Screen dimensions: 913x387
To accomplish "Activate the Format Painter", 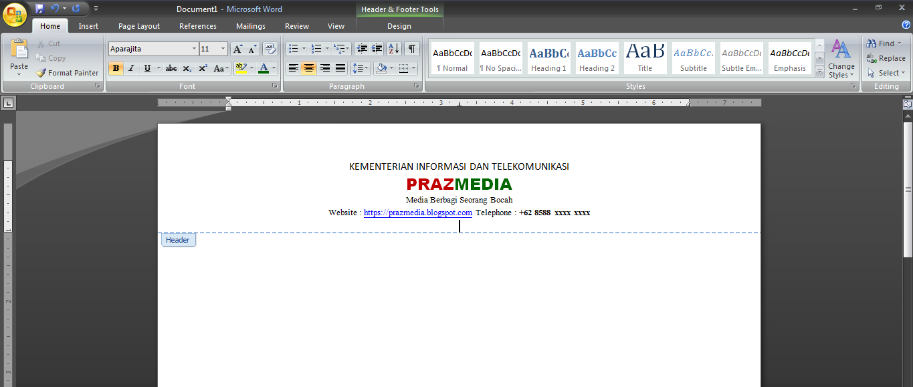I will tap(68, 73).
